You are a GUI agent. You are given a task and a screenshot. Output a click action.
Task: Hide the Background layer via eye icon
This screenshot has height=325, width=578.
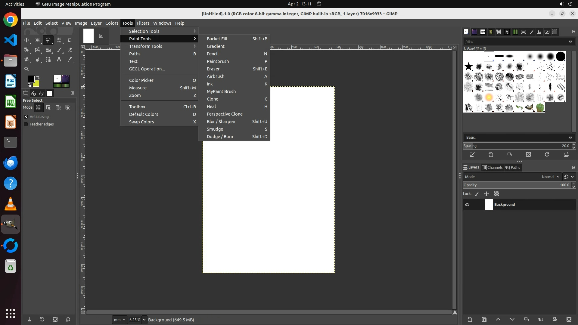coord(467,205)
